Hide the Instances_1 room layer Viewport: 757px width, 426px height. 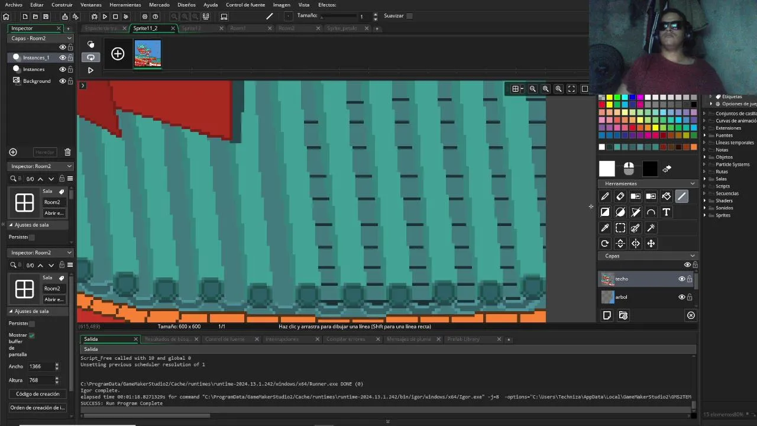tap(62, 57)
